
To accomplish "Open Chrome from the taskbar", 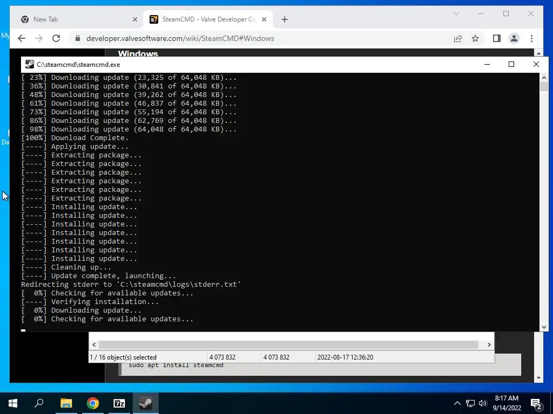I will tap(93, 403).
